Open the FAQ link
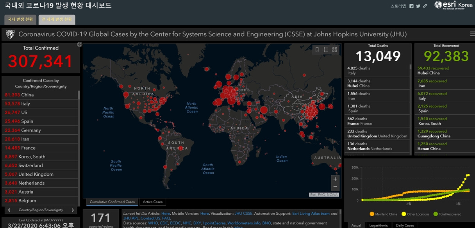Screen dimensions: 475x228 (166, 218)
